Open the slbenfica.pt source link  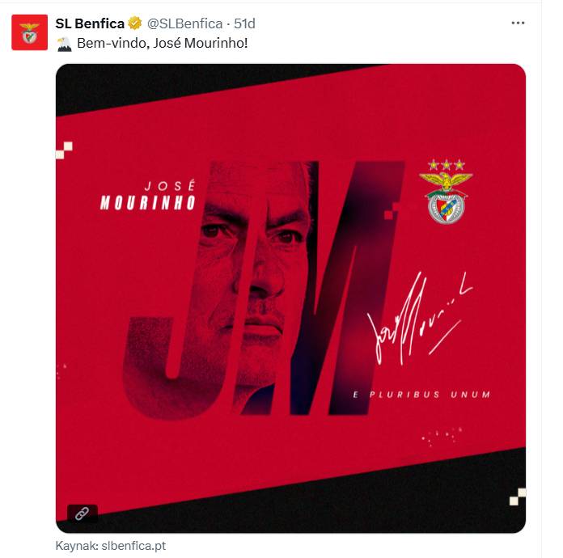pyautogui.click(x=133, y=546)
